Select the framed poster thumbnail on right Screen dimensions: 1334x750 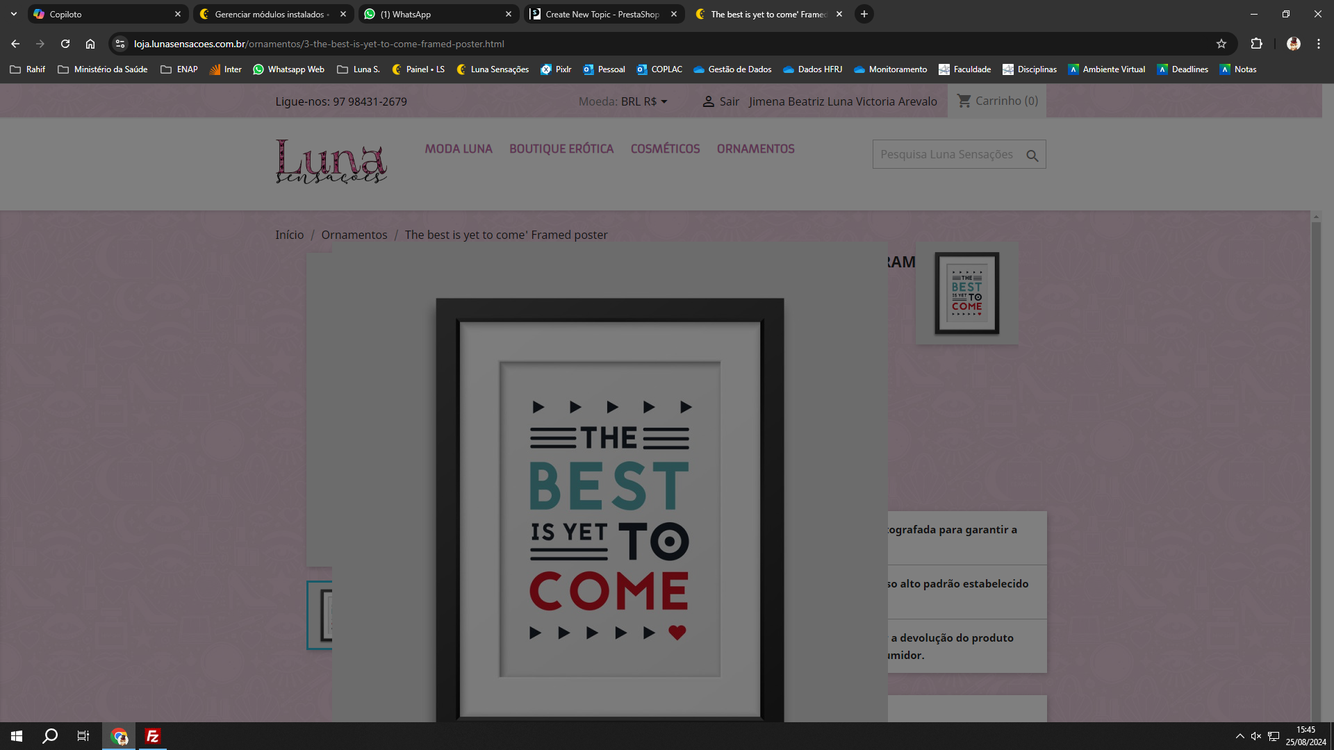(966, 293)
